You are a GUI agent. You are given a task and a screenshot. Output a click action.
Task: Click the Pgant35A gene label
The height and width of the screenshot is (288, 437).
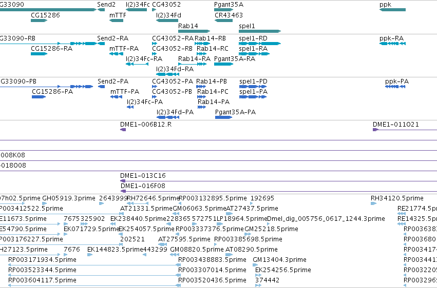pos(229,5)
